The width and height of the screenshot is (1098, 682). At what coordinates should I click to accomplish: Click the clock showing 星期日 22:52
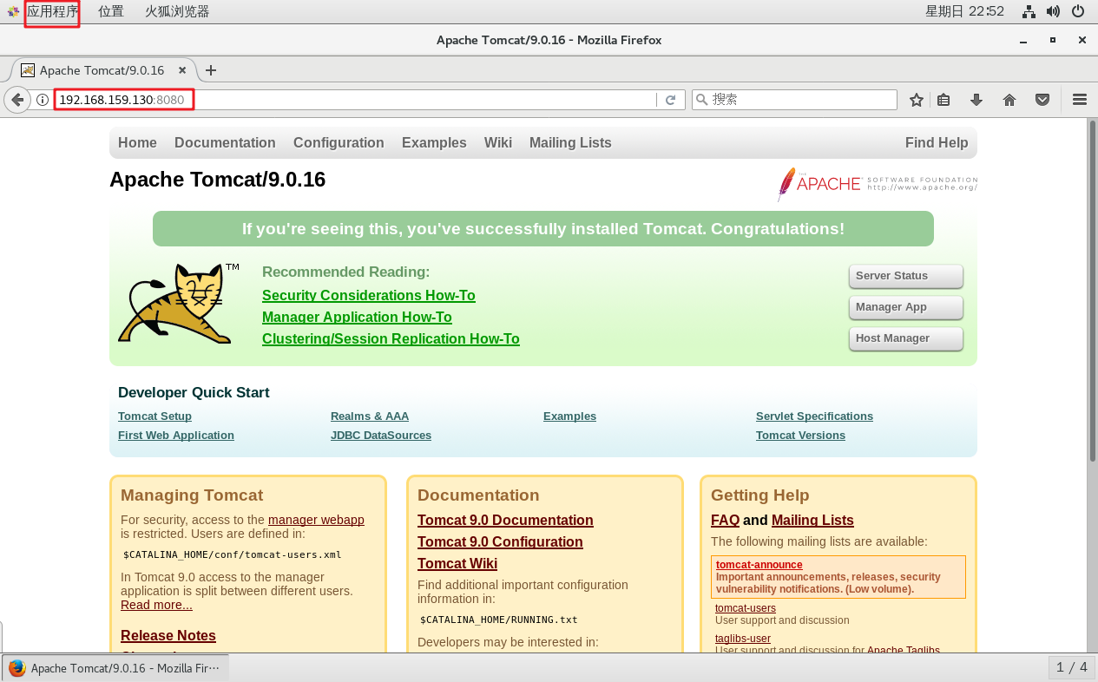click(964, 11)
